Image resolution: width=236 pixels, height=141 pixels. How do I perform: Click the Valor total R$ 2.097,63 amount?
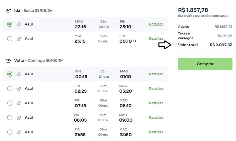coord(221,45)
